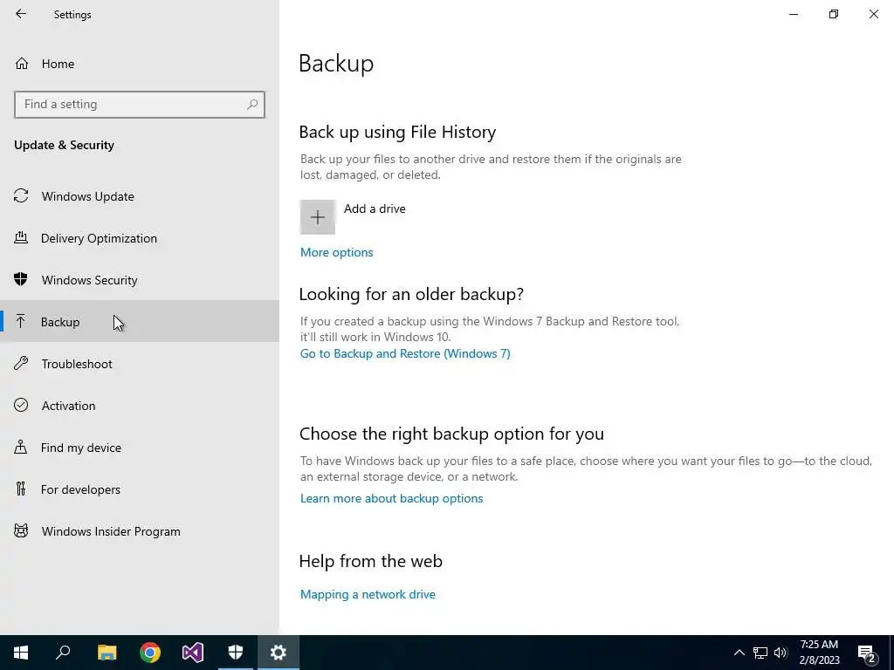Screen dimensions: 894x670
Task: Open Mapping a network drive help link
Action: pyautogui.click(x=368, y=594)
